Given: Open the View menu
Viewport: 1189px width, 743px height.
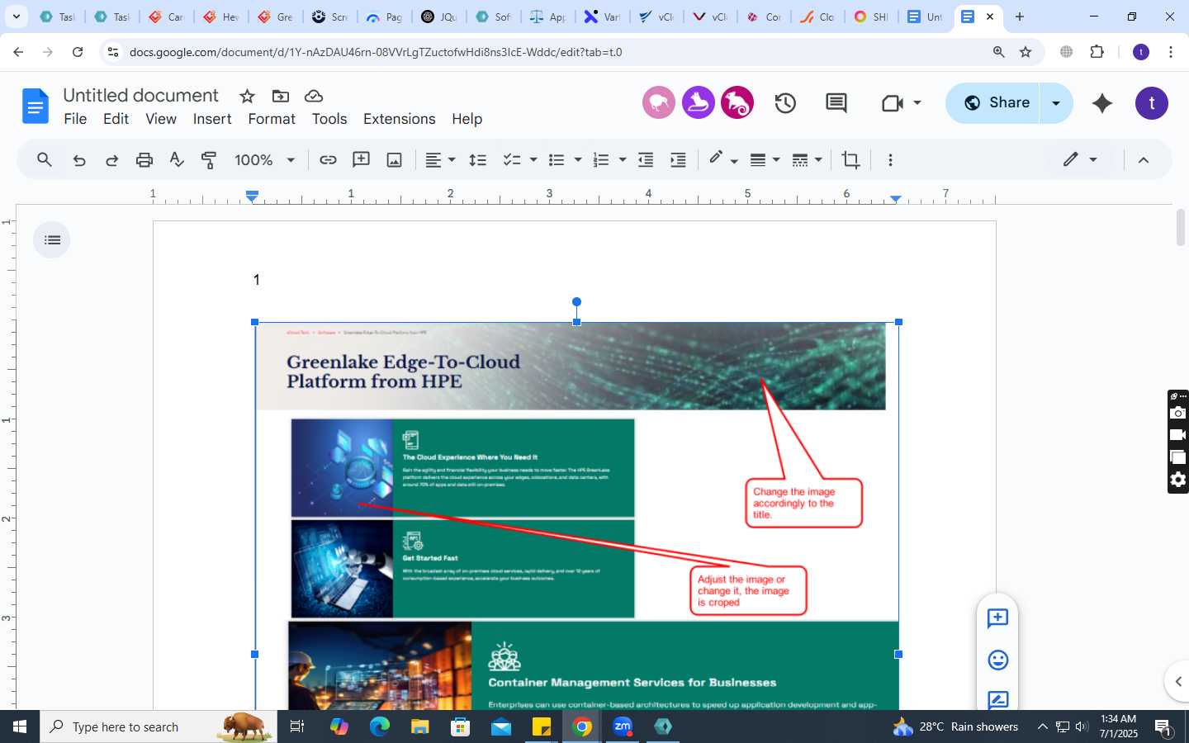Looking at the screenshot, I should tap(161, 119).
